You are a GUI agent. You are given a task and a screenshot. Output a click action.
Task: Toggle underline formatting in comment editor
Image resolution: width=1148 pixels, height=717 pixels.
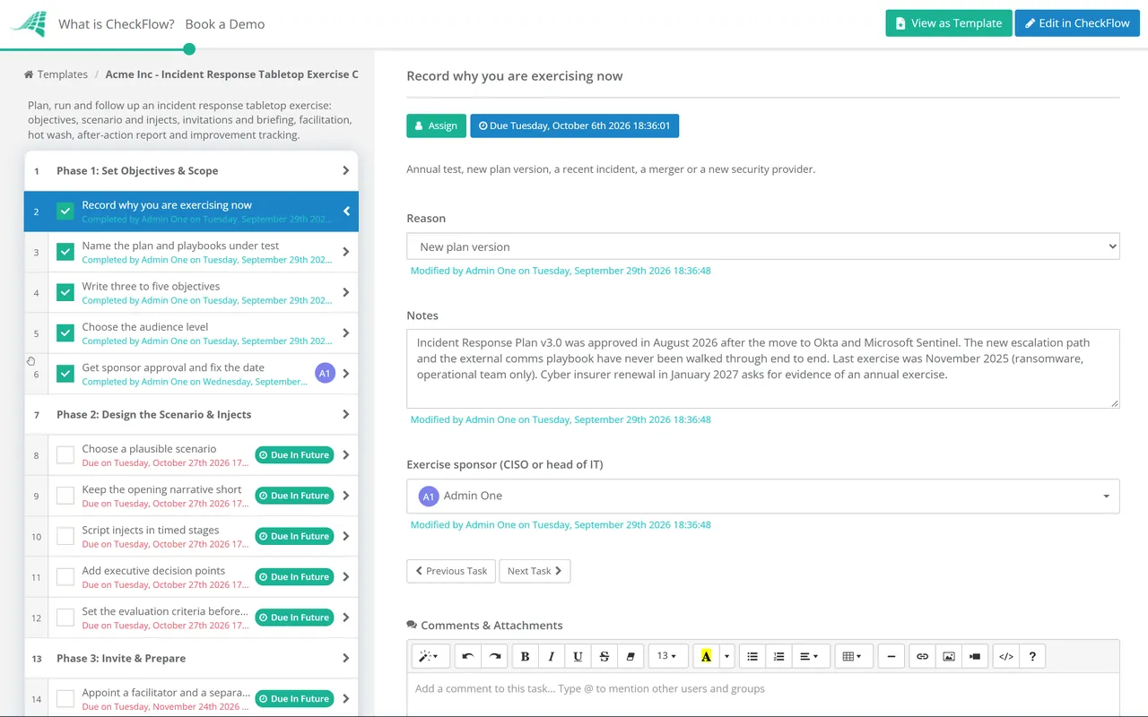pos(578,656)
